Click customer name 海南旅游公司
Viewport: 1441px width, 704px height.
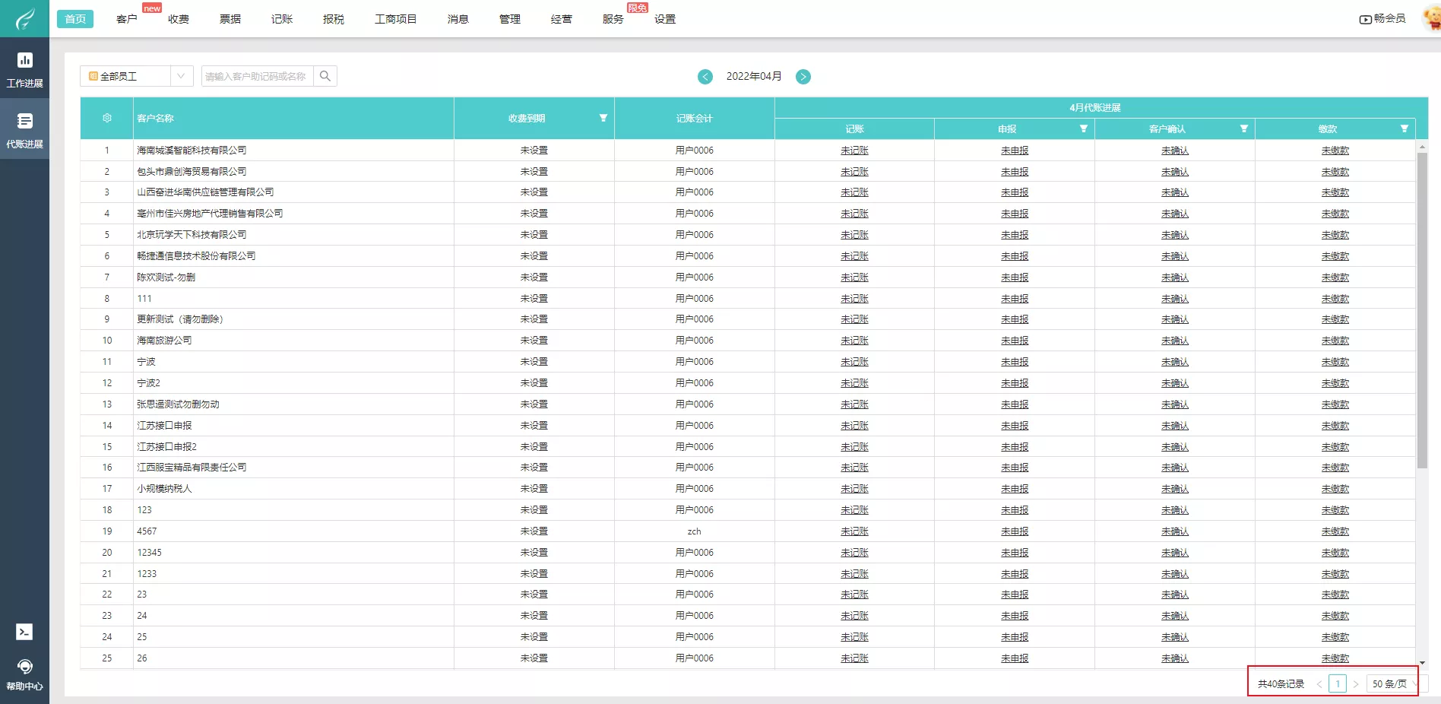click(x=164, y=341)
